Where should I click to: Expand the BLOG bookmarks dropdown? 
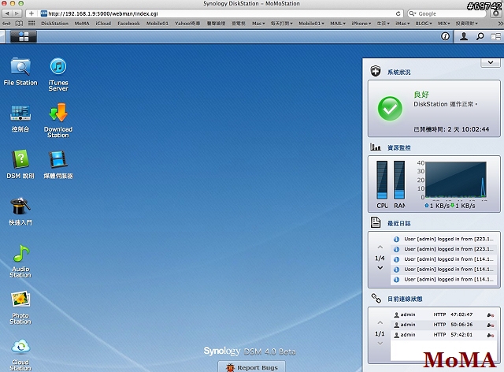click(x=423, y=23)
